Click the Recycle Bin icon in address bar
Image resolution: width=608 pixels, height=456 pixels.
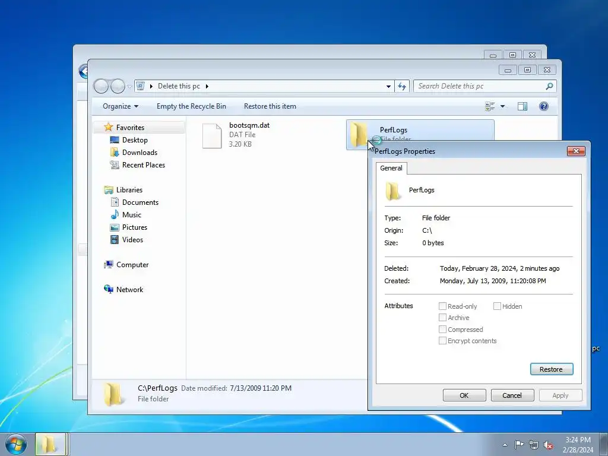point(140,86)
